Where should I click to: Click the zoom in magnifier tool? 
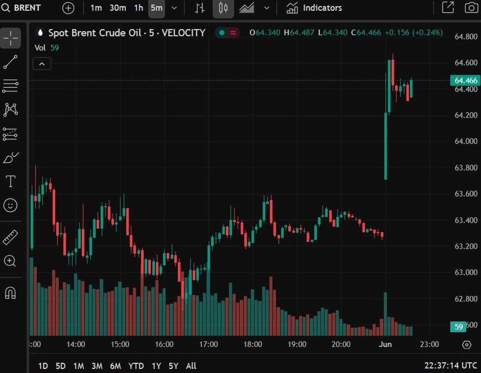(x=10, y=261)
